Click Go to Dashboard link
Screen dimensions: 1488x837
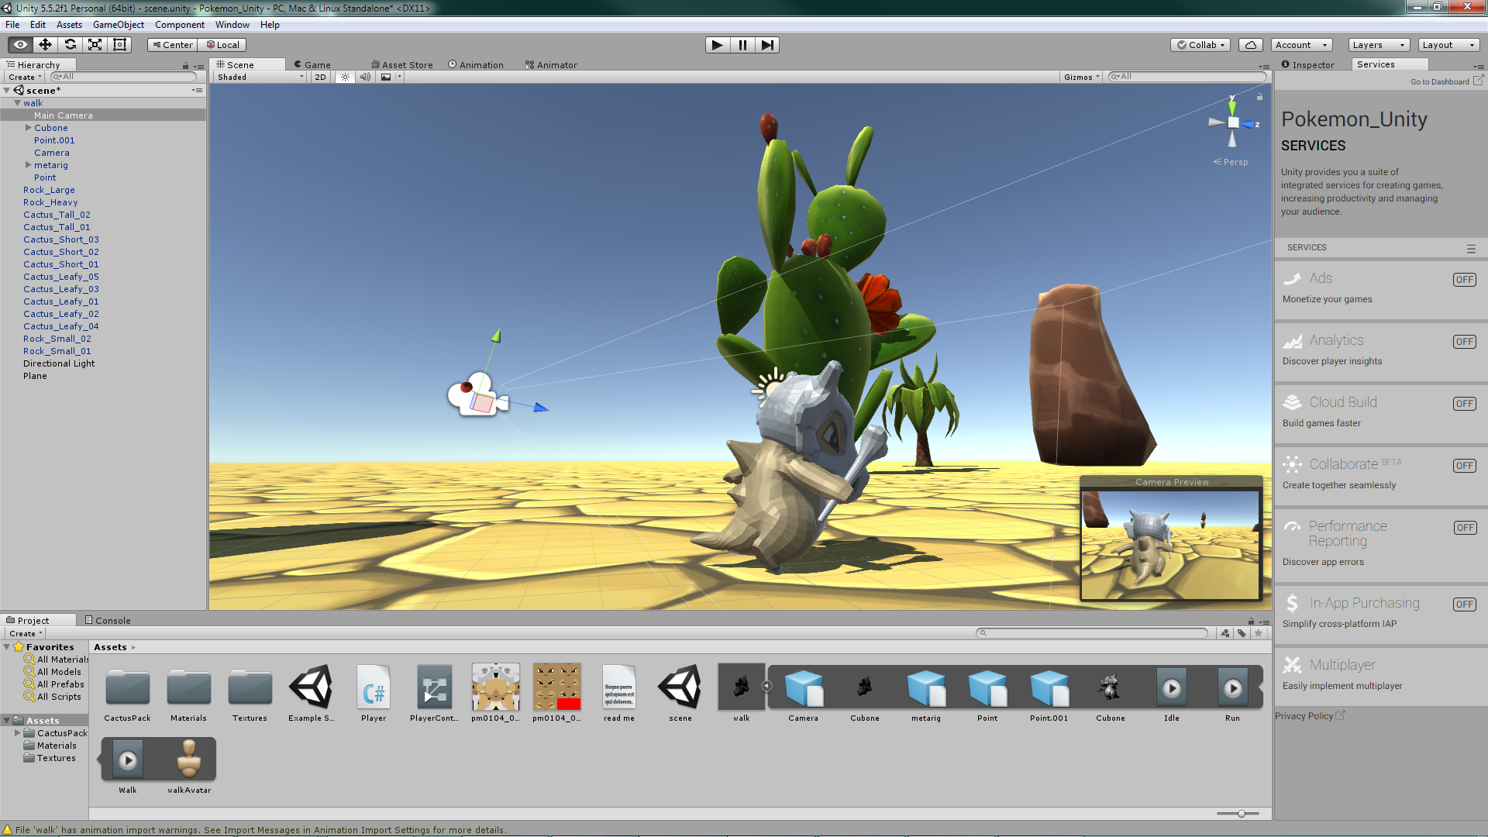tap(1440, 81)
